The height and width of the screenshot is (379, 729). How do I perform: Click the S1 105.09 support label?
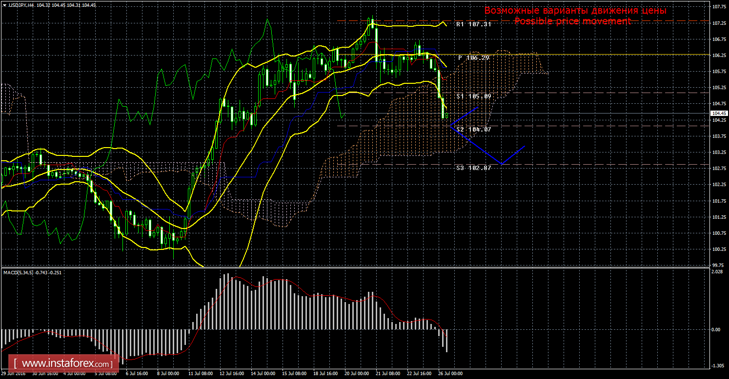click(x=473, y=96)
